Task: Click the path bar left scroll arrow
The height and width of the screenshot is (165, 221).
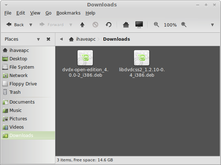Action: pyautogui.click(x=61, y=39)
